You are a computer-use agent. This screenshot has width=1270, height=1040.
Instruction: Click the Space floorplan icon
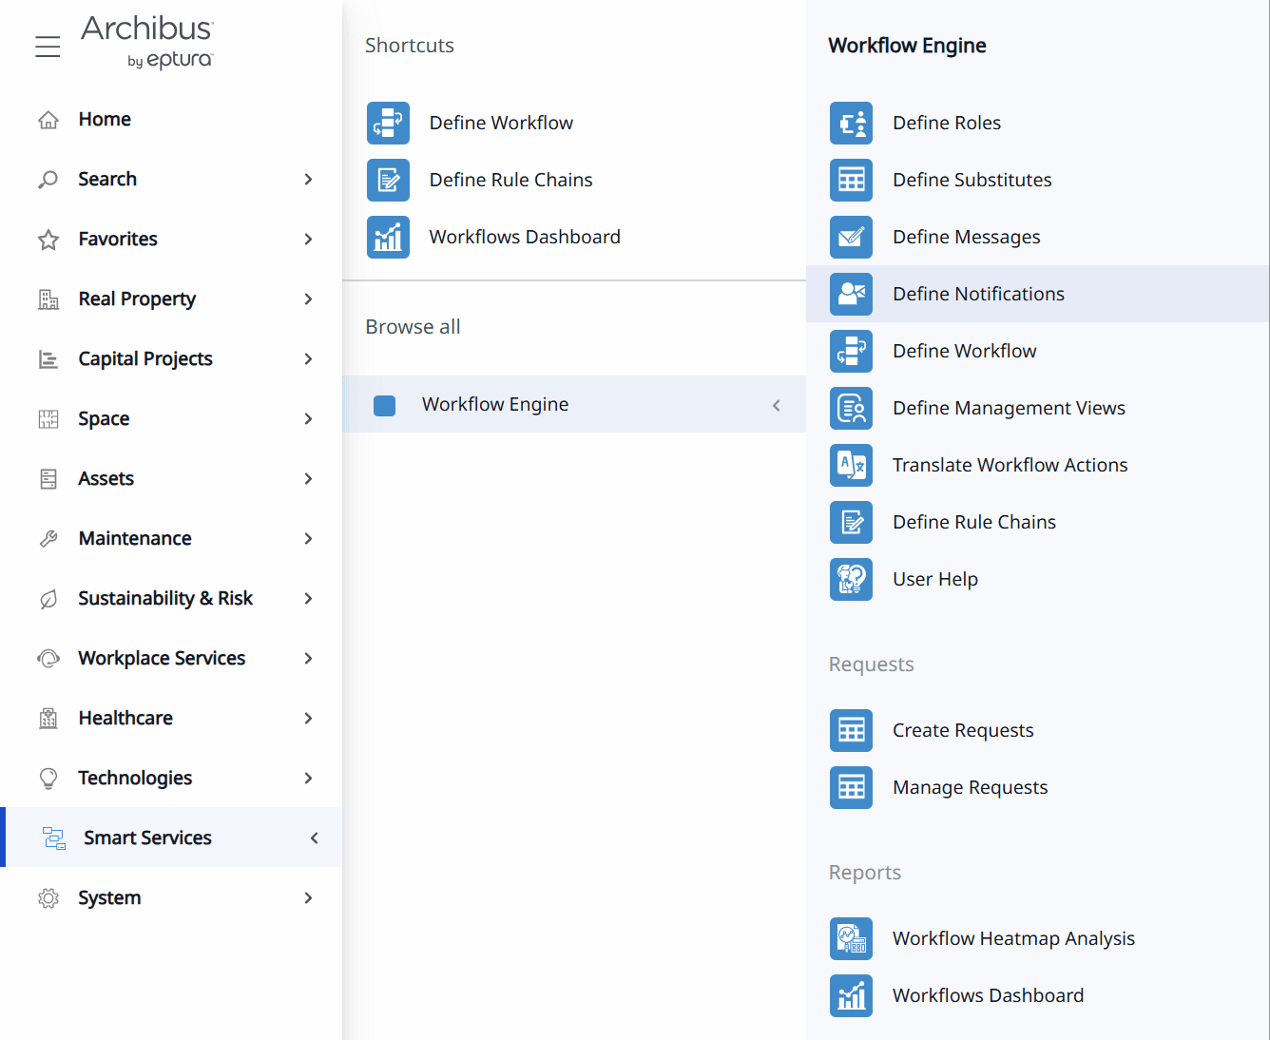click(48, 419)
